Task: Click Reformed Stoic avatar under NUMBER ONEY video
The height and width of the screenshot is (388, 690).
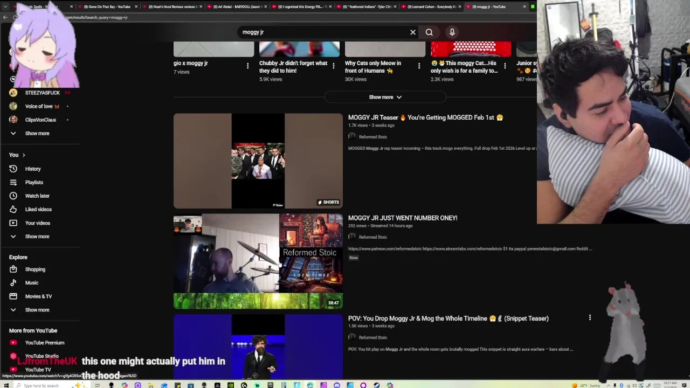Action: (x=352, y=237)
